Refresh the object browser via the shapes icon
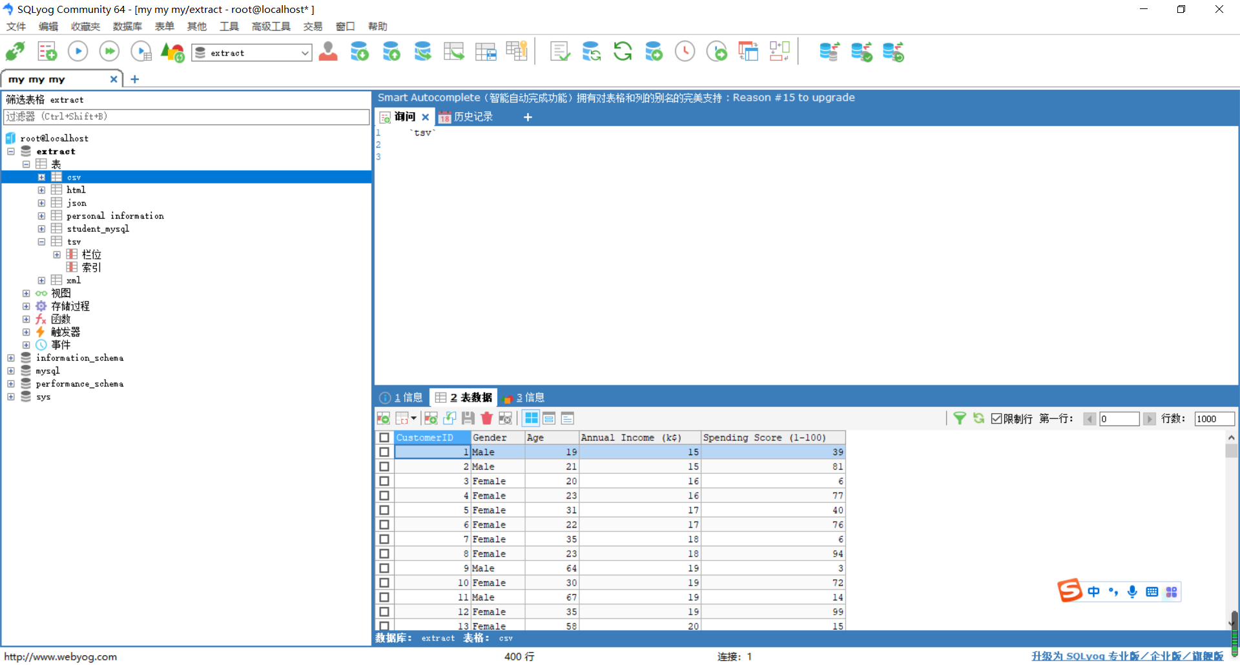Screen dimensions: 1240x665 coord(172,52)
